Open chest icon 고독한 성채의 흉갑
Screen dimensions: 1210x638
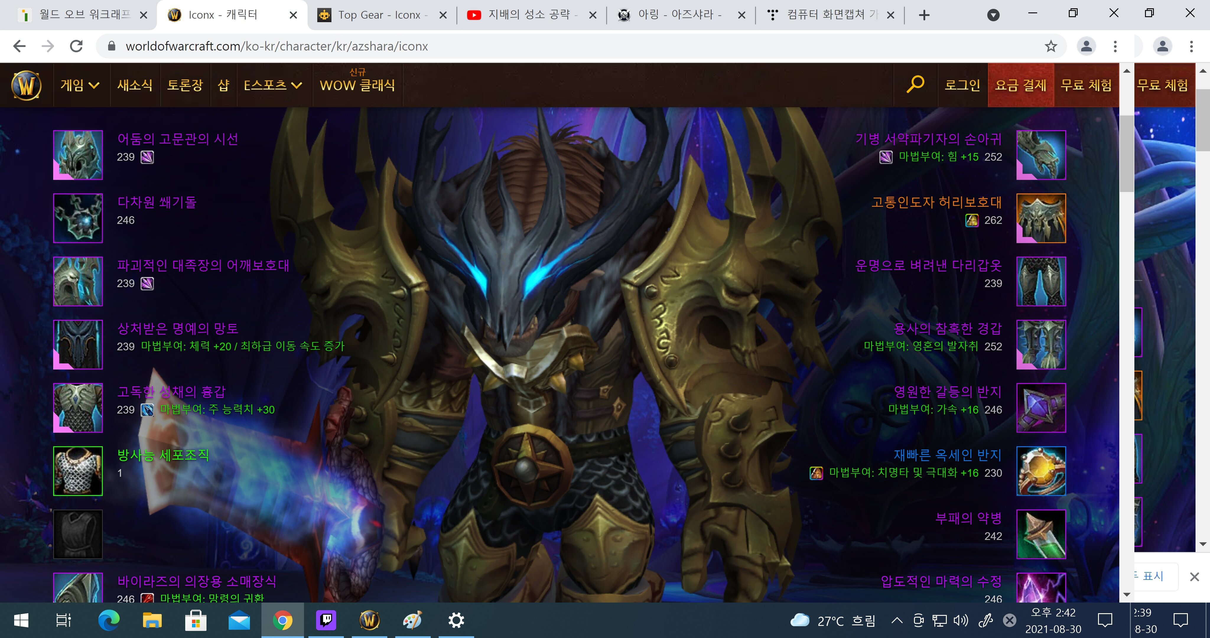78,408
